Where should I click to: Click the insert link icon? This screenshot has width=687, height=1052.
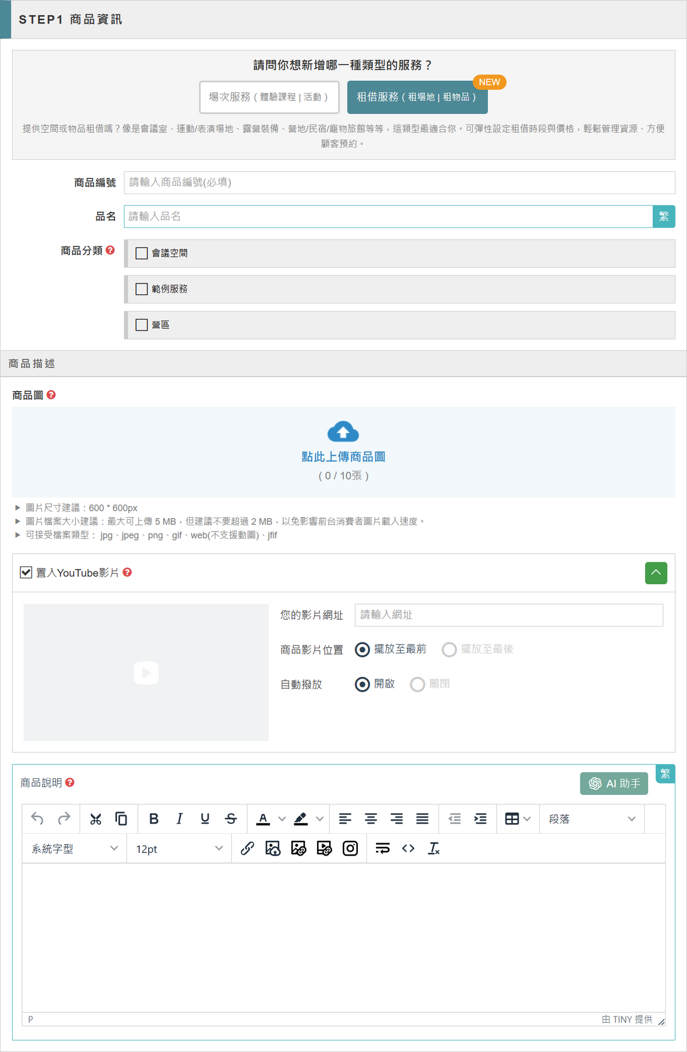247,849
